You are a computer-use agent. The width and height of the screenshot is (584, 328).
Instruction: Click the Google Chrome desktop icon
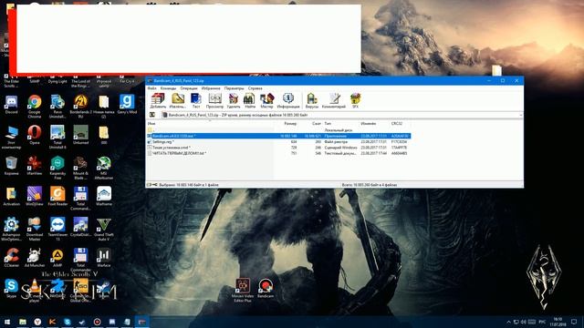(35, 107)
